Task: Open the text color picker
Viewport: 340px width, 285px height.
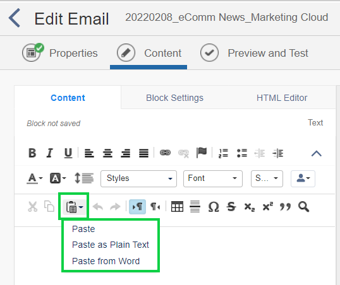Action: pyautogui.click(x=35, y=178)
